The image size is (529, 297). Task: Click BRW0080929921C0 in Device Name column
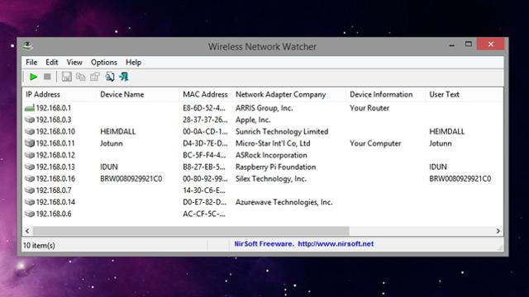tap(131, 179)
